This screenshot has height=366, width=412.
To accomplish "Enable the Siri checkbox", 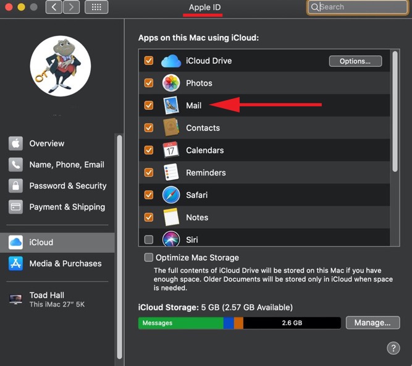I will click(149, 239).
